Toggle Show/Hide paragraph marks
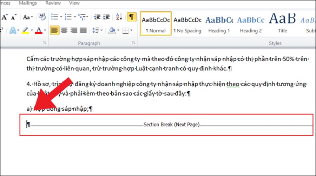 tap(131, 17)
